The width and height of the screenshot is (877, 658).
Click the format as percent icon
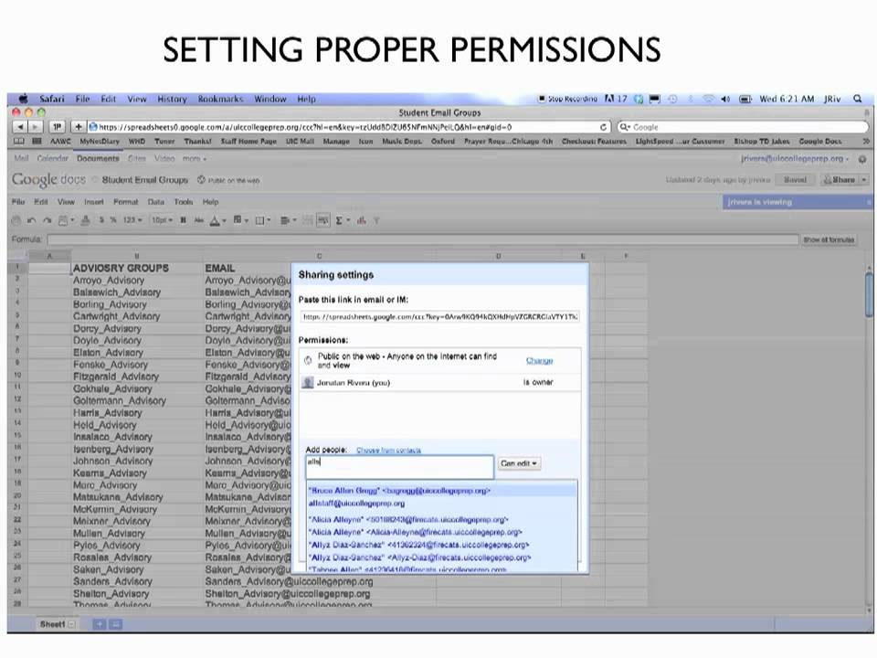(113, 220)
